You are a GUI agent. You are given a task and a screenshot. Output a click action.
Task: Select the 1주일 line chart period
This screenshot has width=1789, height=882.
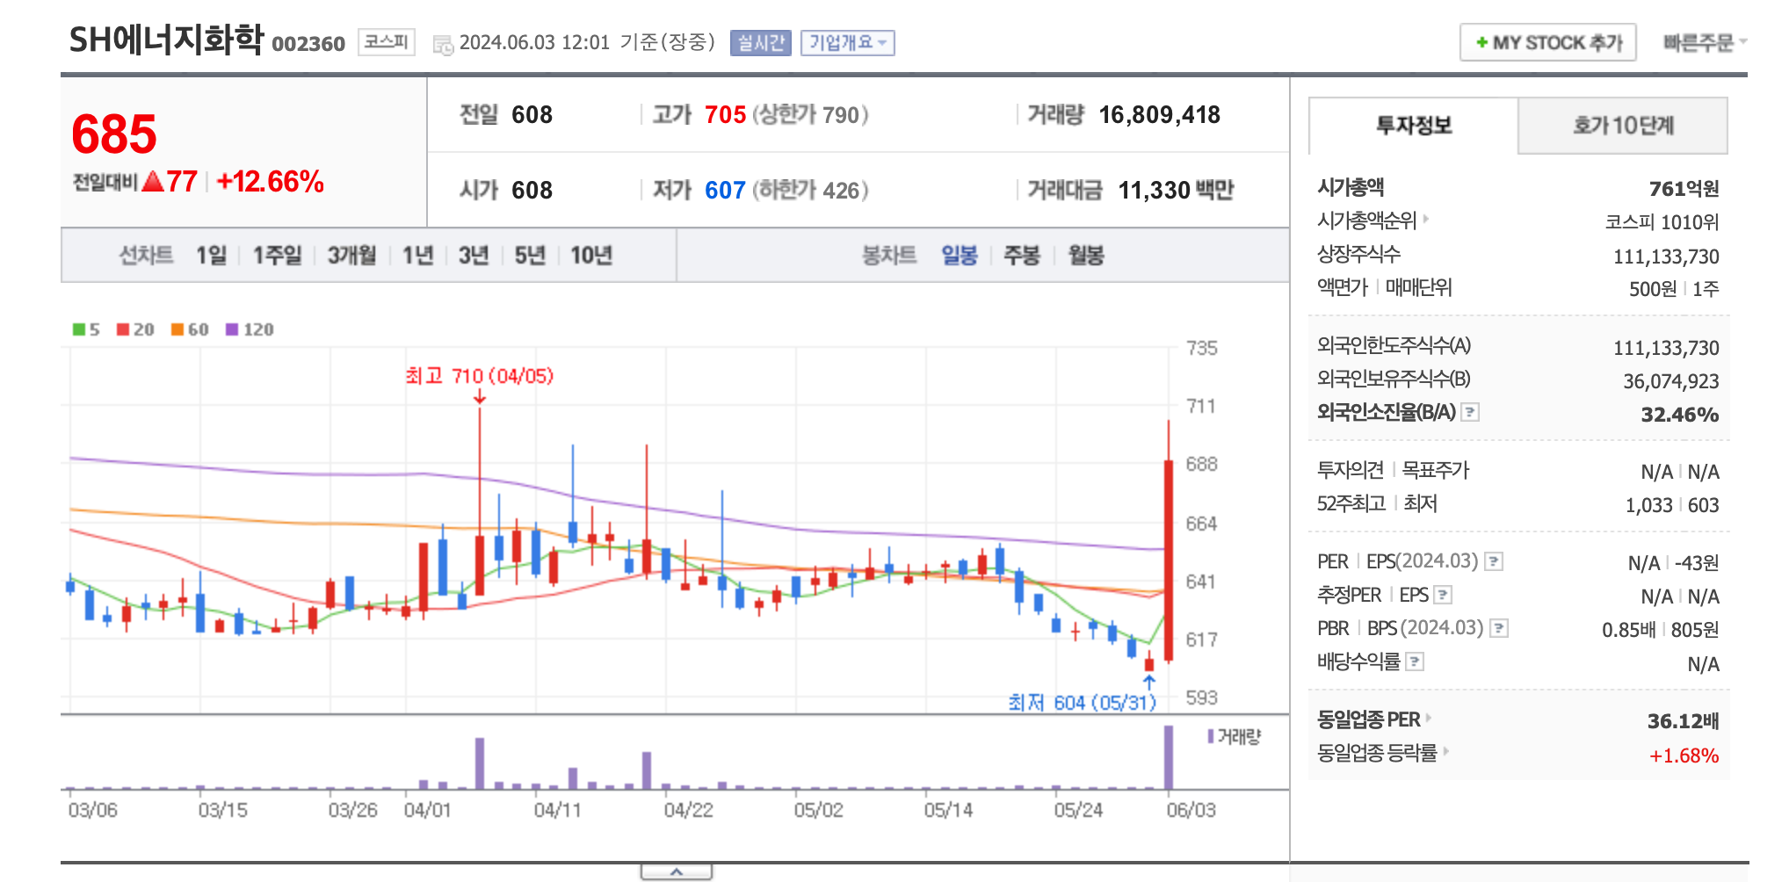pyautogui.click(x=277, y=256)
